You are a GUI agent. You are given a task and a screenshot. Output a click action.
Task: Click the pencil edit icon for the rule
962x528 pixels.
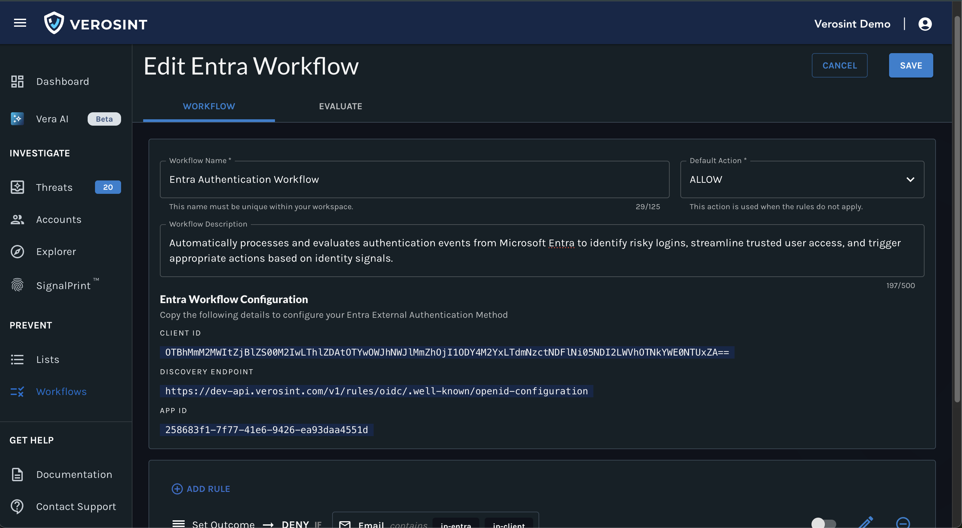tap(866, 522)
